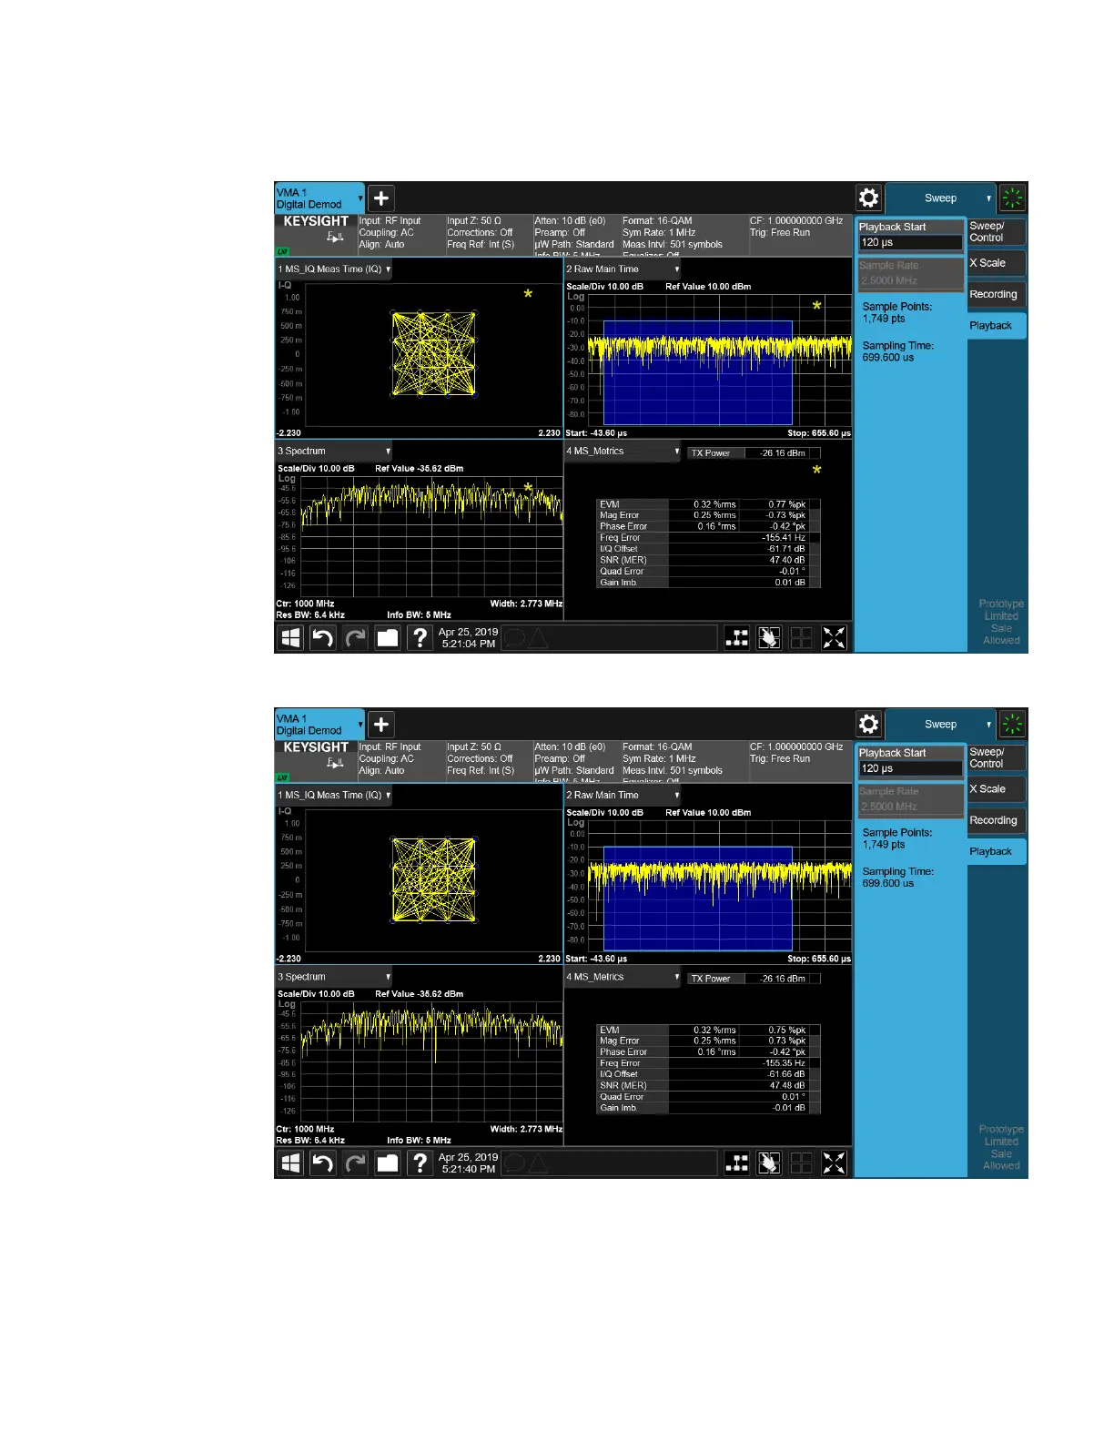Image resolution: width=1114 pixels, height=1442 pixels.
Task: Edit Playback Start 120 µs field, bottom screenshot
Action: [x=910, y=768]
